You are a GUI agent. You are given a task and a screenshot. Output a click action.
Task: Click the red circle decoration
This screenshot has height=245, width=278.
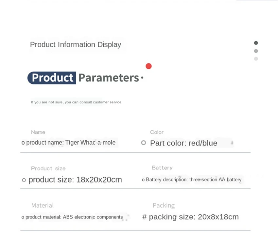click(x=148, y=66)
